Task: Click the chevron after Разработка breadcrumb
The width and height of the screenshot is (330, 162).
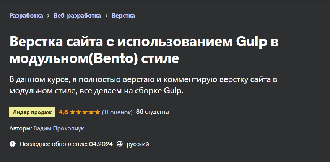Action: pyautogui.click(x=48, y=16)
